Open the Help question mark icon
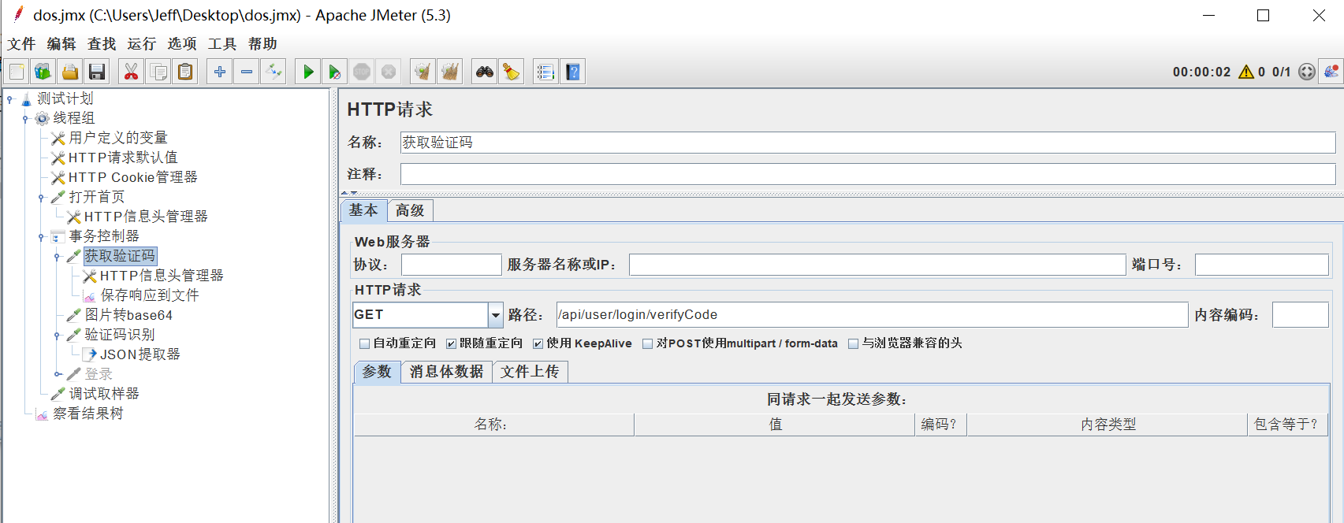 [573, 72]
